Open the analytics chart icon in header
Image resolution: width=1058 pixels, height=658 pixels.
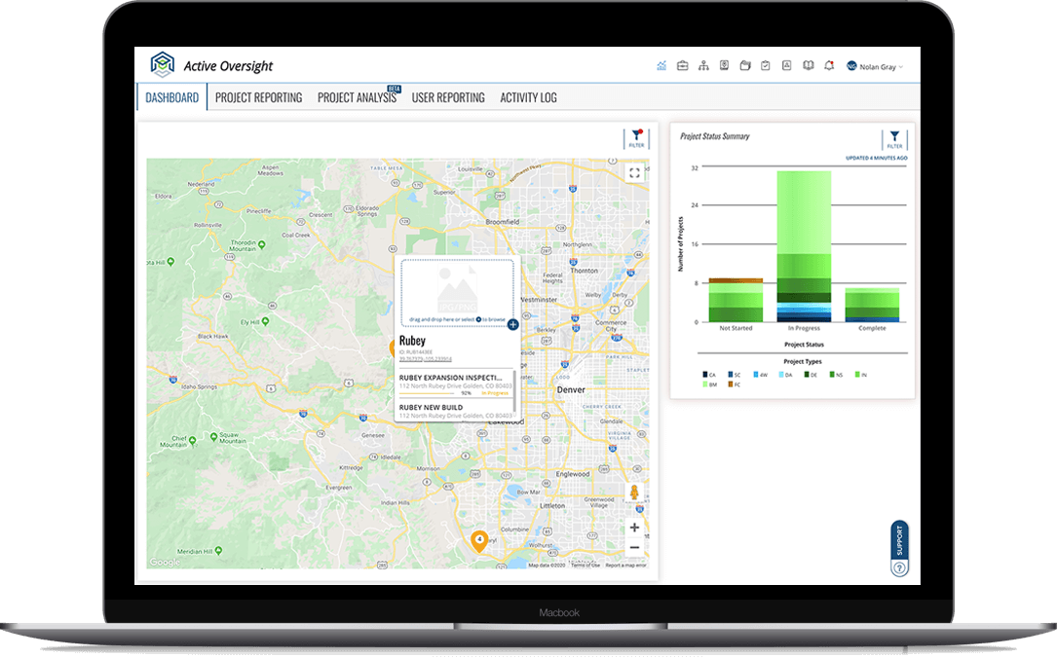[x=661, y=66]
